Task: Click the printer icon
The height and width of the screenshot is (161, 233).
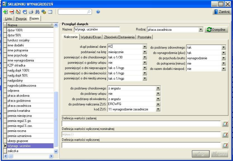Action: coord(31,12)
